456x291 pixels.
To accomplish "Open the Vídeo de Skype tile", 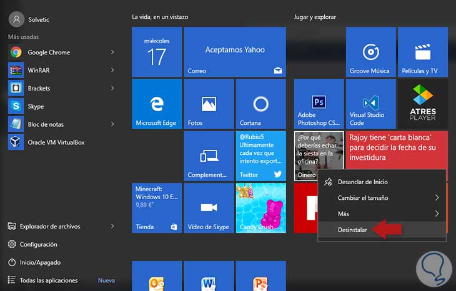I will [209, 208].
